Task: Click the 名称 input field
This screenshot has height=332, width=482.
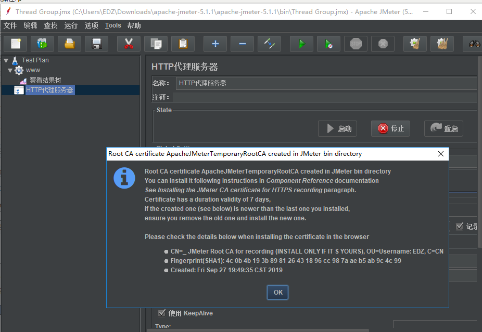Action: [327, 83]
